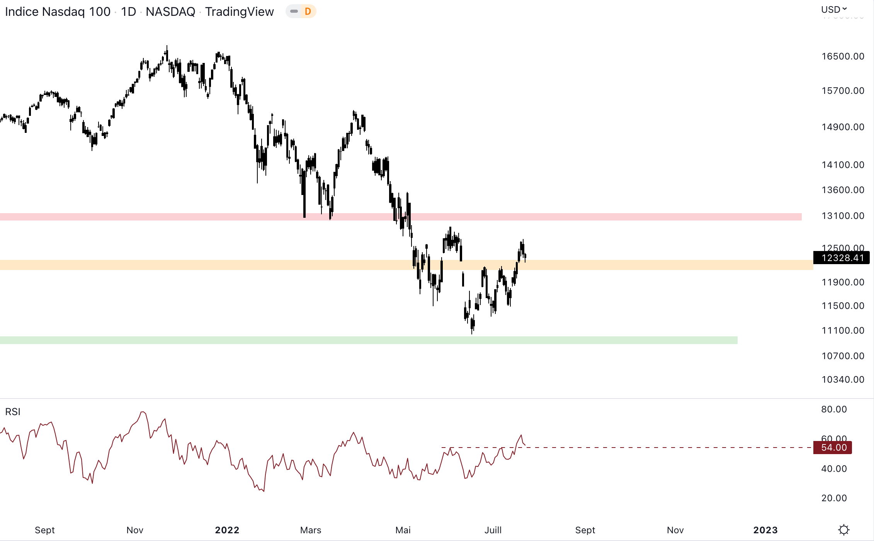Click the orange D delayed-data badge
The image size is (874, 541).
pyautogui.click(x=308, y=12)
